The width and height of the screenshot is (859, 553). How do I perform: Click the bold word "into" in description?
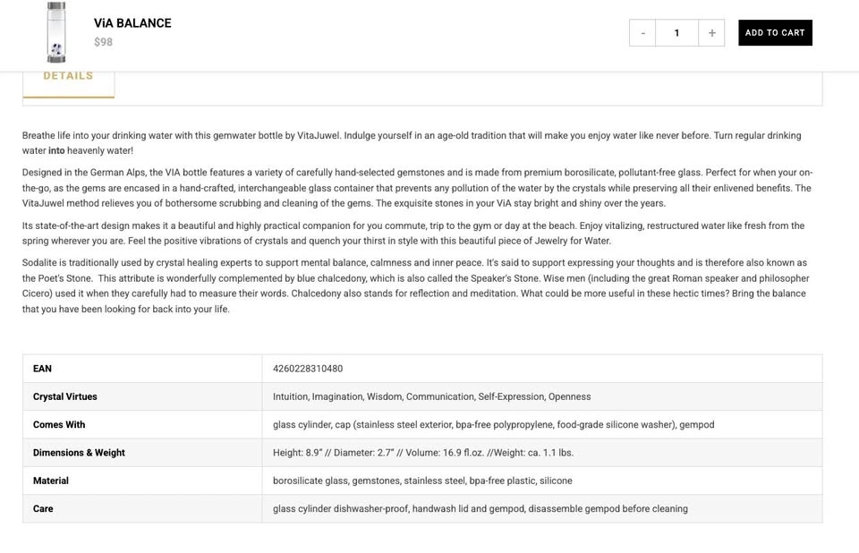pyautogui.click(x=56, y=151)
